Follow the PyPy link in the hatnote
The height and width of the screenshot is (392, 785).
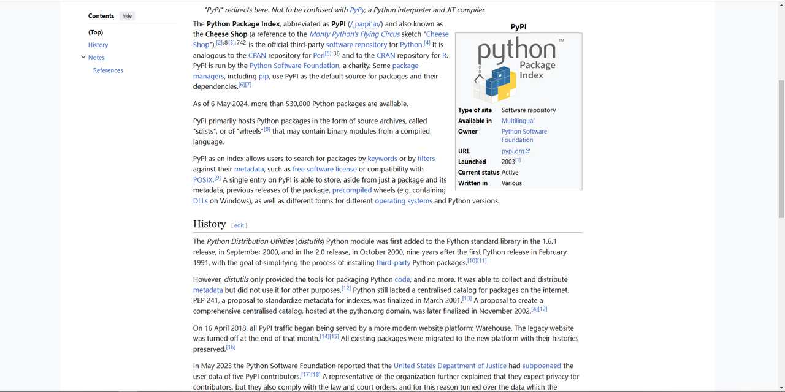point(357,10)
